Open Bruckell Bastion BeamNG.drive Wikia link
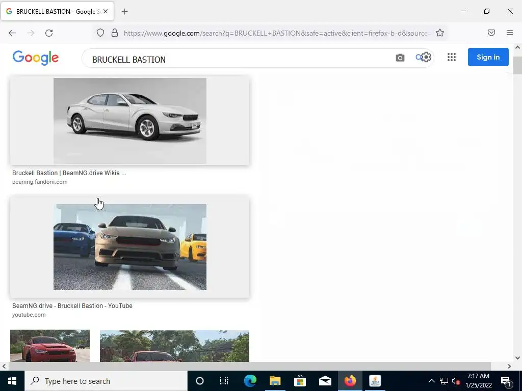 69,173
